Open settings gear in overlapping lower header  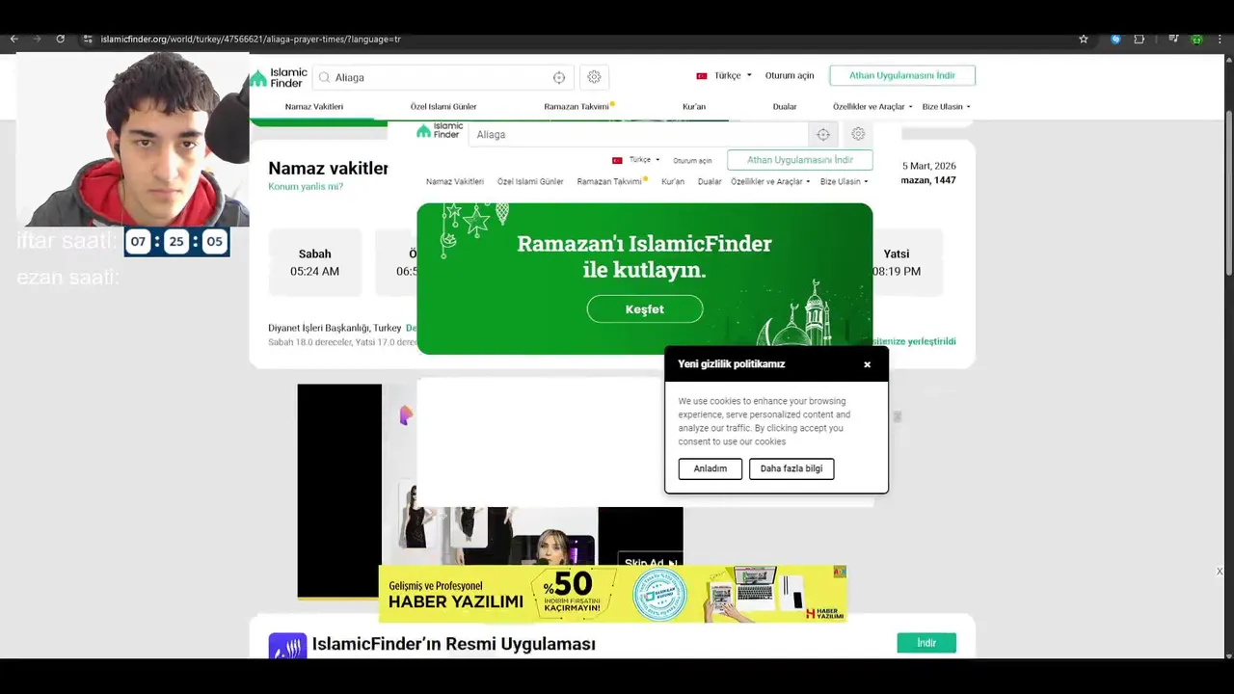tap(858, 134)
